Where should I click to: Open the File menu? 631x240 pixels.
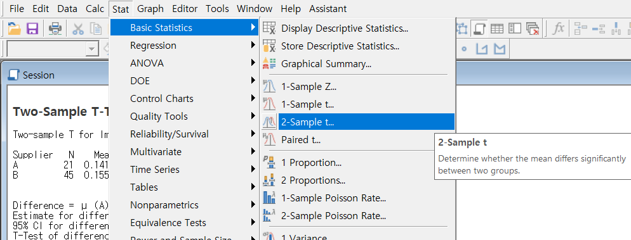pos(17,8)
